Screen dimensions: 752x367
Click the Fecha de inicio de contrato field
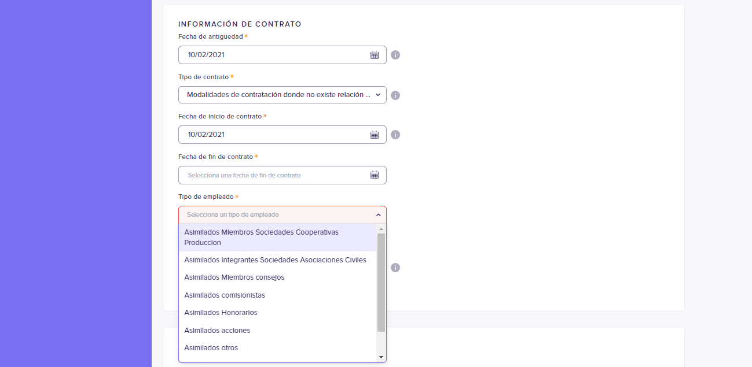pyautogui.click(x=283, y=135)
